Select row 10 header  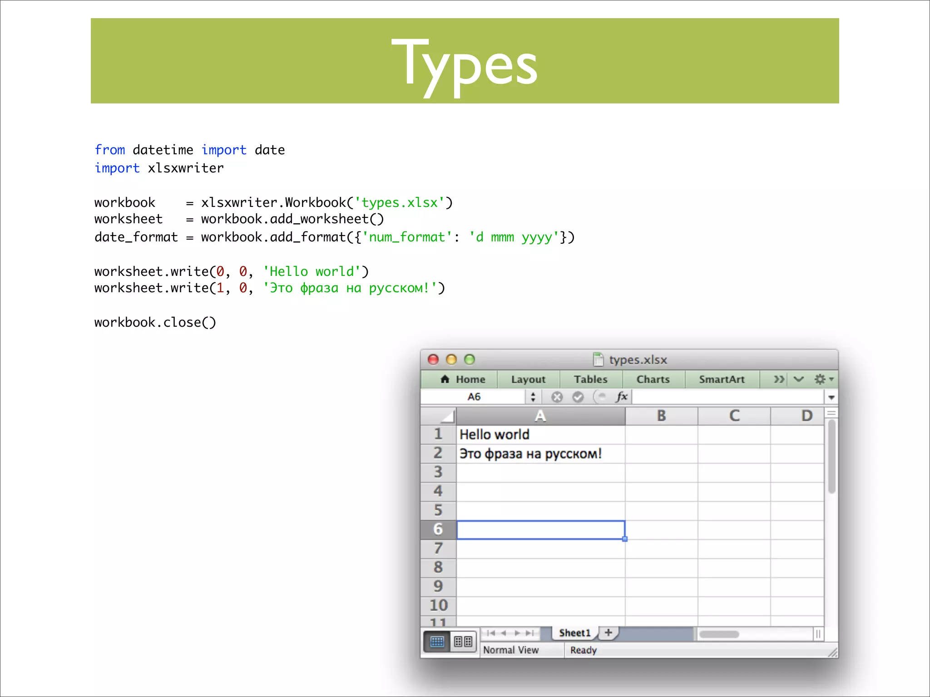(x=438, y=606)
